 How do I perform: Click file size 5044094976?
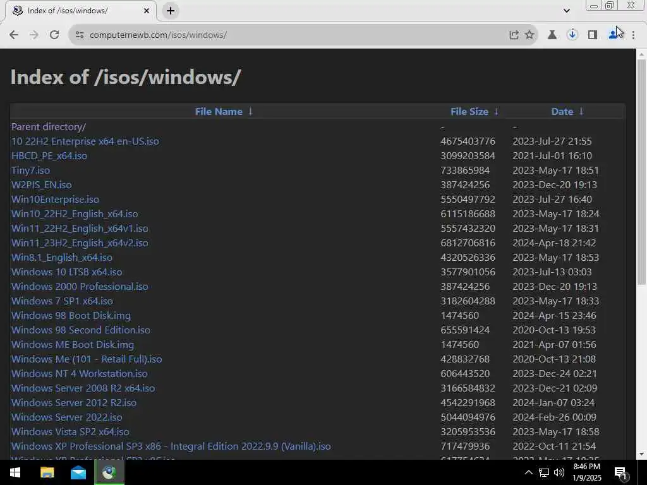click(468, 417)
